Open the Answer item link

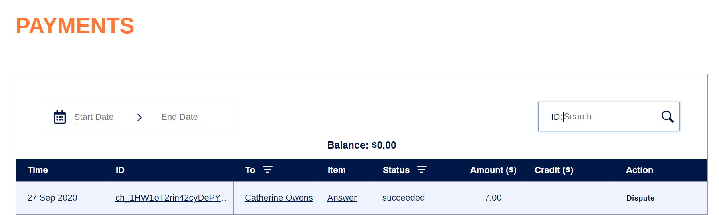pyautogui.click(x=342, y=198)
